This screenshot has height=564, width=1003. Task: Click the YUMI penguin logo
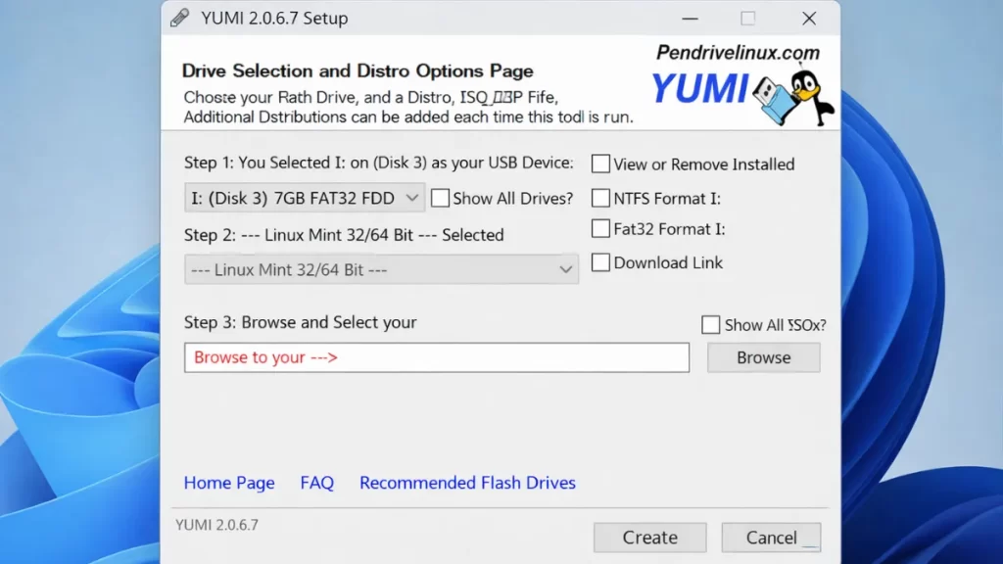(808, 93)
